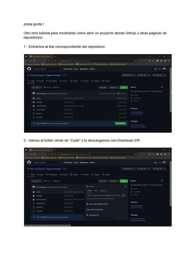195x260 pixels.
Task: Click the clone HTTPS URL text field
Action: pos(104,195)
